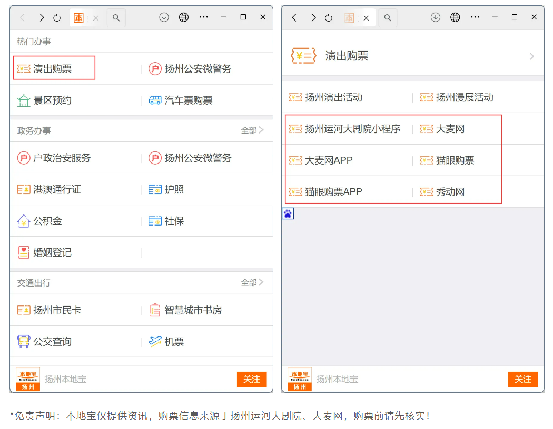Click the 智慧城市书房 clipboard icon
This screenshot has width=553, height=429.
[x=155, y=310]
